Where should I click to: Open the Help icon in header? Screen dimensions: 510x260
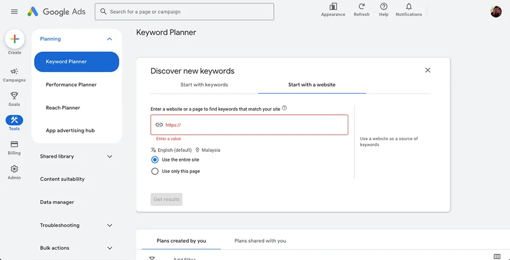coord(384,7)
